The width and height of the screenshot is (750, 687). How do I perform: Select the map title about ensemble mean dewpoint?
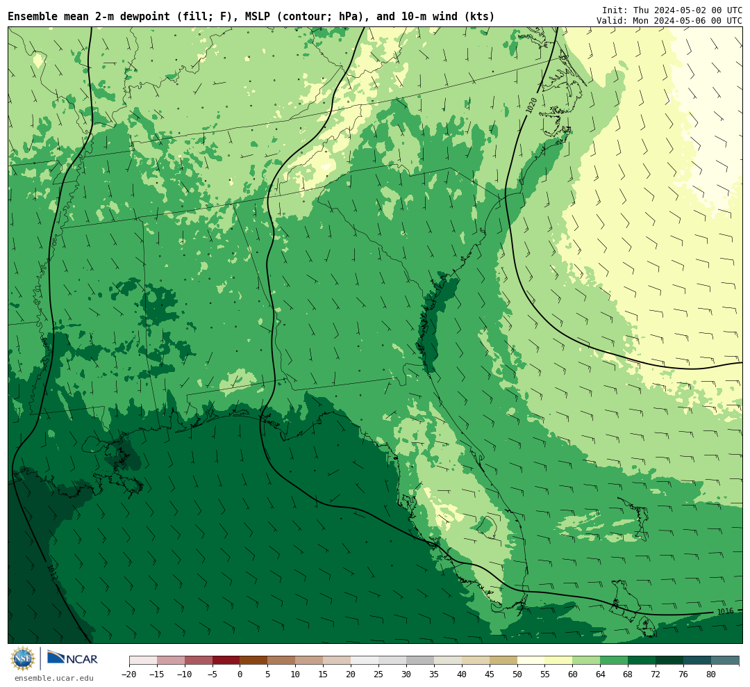tap(251, 17)
